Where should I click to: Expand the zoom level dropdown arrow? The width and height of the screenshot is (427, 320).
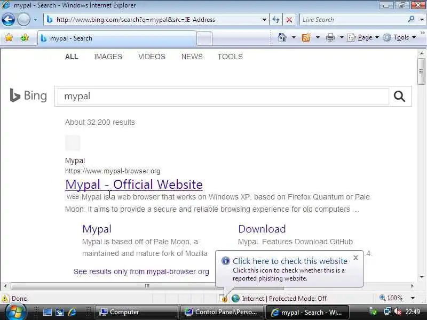[x=413, y=298]
